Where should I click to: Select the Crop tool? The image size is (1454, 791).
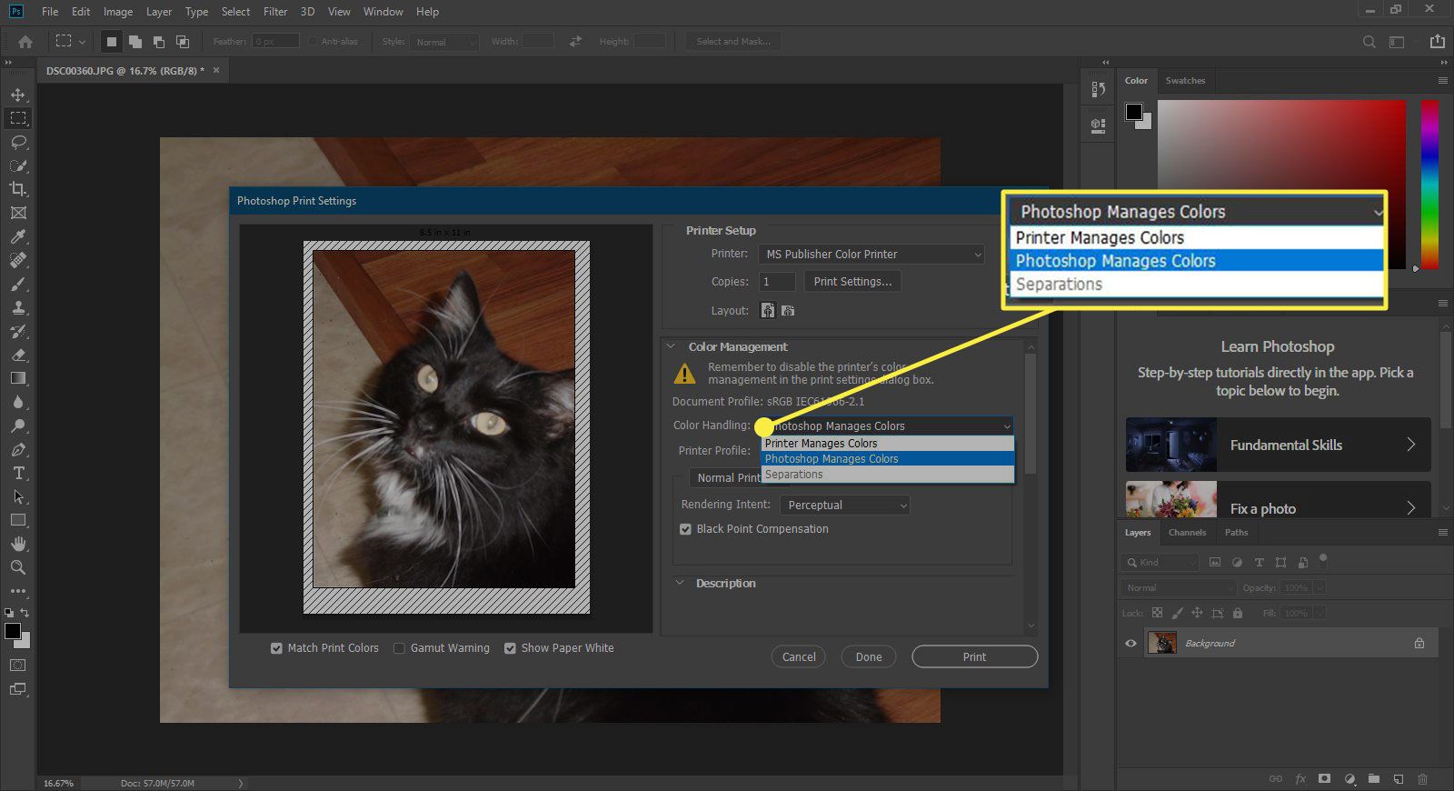(x=18, y=189)
